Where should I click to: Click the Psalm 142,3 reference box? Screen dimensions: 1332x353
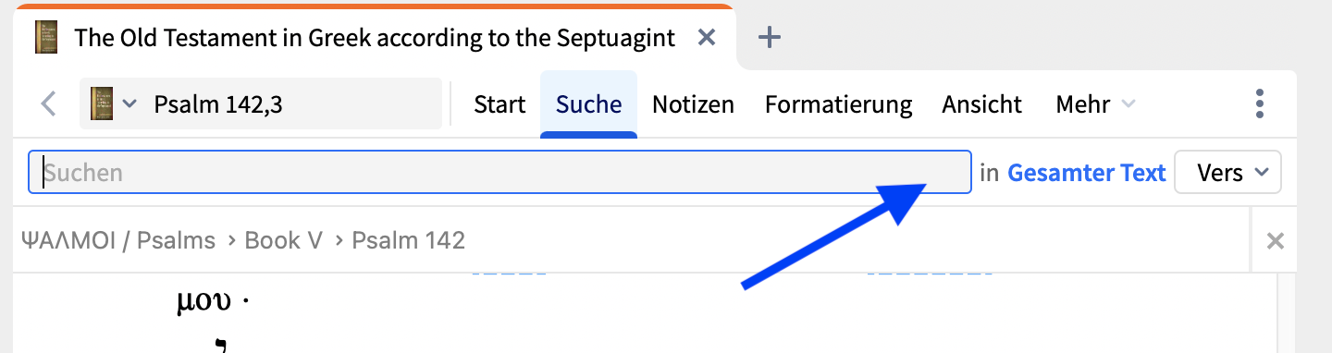[x=261, y=103]
